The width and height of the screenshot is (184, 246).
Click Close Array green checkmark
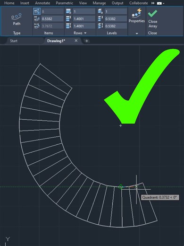(152, 13)
